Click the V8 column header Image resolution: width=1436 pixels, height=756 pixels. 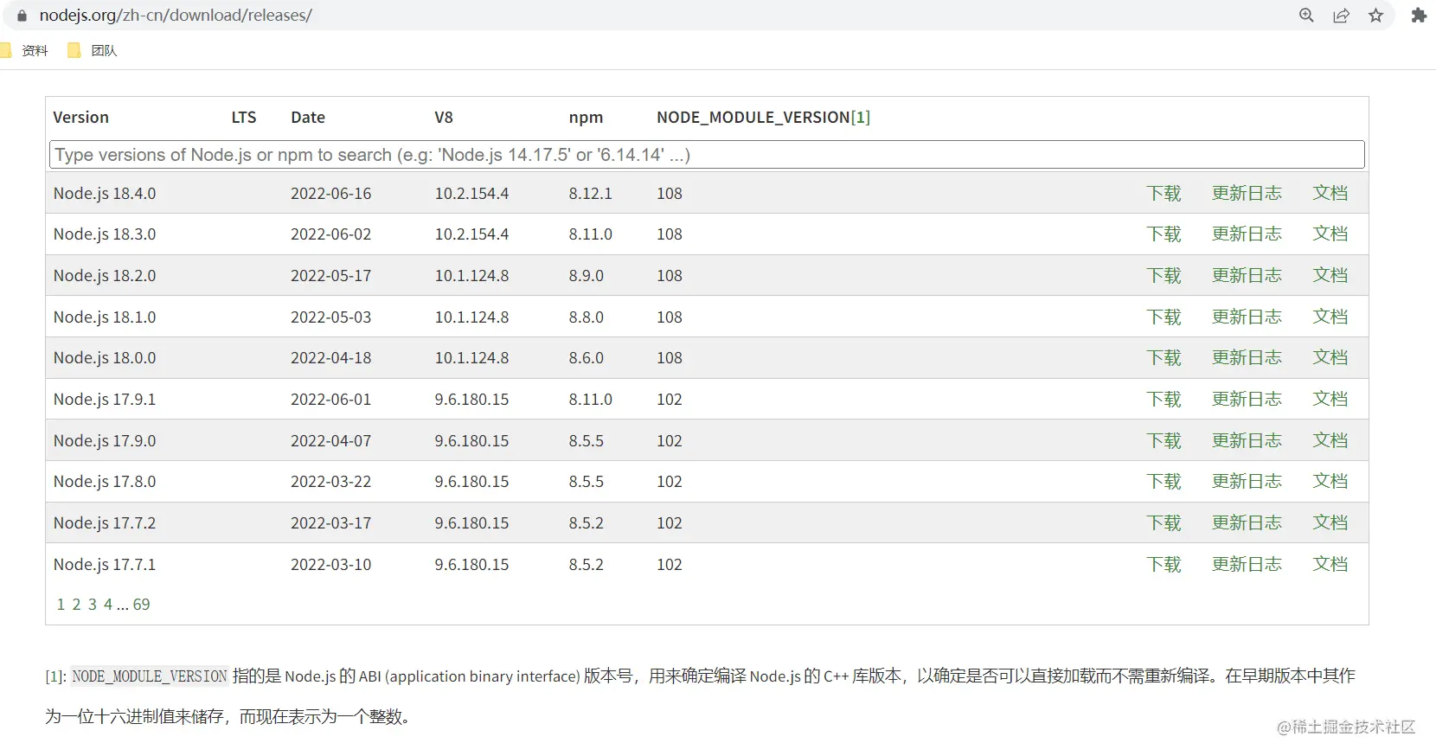click(x=444, y=118)
